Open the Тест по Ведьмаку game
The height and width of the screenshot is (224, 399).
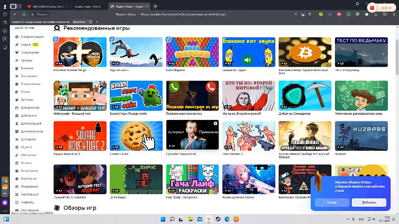(361, 52)
